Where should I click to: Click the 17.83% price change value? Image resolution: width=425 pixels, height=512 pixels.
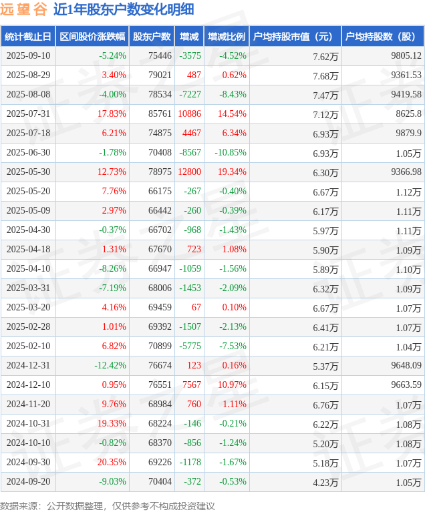[x=112, y=114]
